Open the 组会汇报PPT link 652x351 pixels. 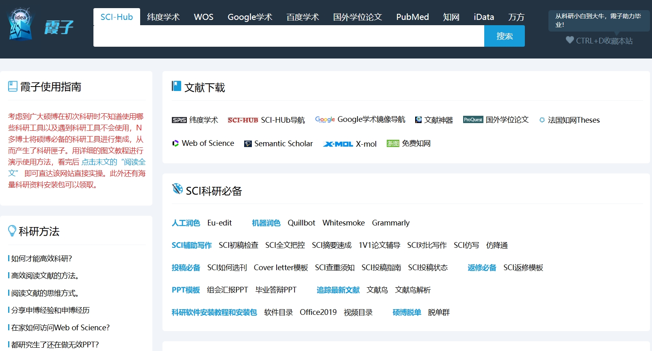tap(227, 290)
